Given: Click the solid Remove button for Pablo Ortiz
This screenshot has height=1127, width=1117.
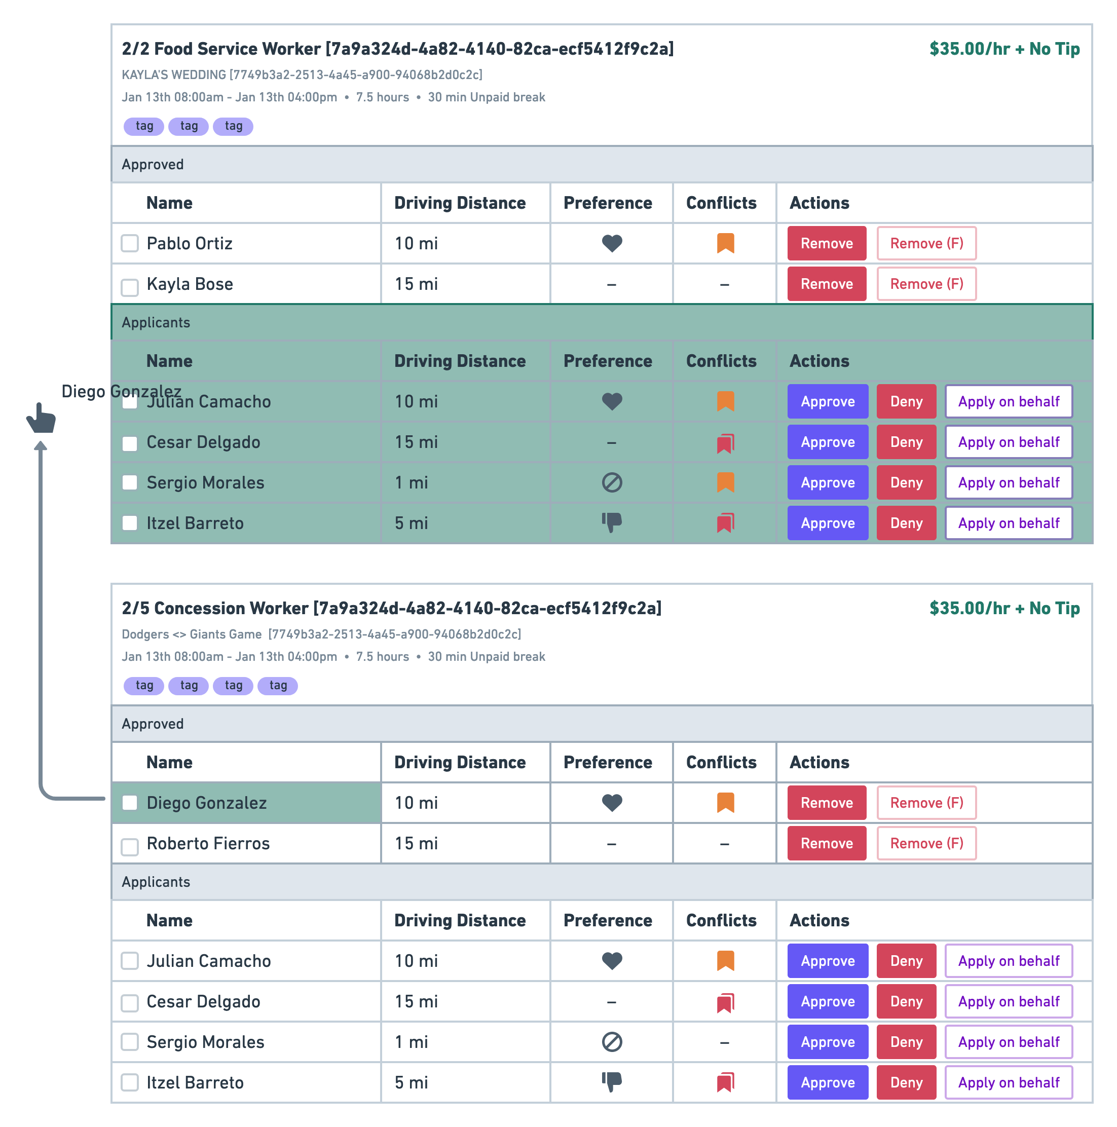Looking at the screenshot, I should tap(827, 243).
